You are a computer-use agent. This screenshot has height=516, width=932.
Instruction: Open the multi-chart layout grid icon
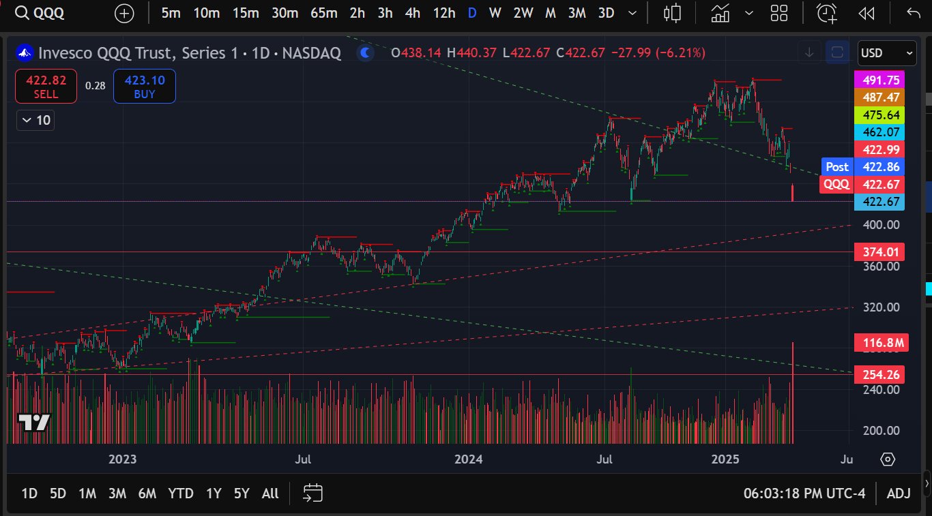tap(778, 12)
